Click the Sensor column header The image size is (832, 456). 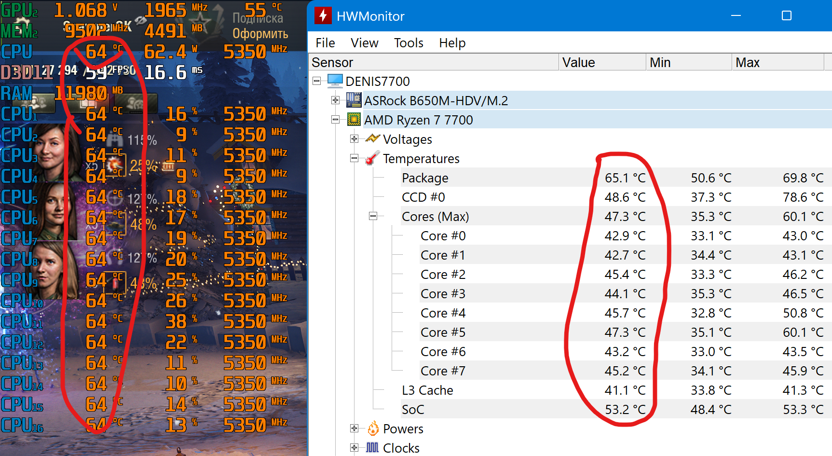434,62
